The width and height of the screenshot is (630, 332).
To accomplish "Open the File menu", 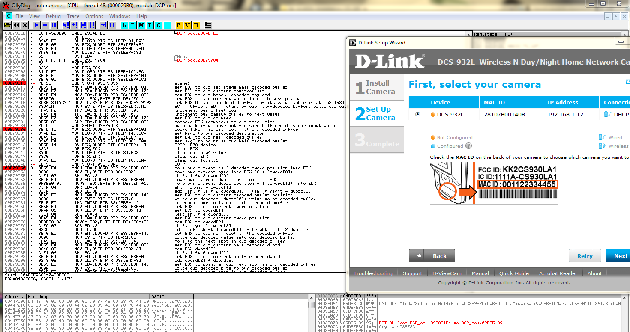I will pyautogui.click(x=19, y=16).
